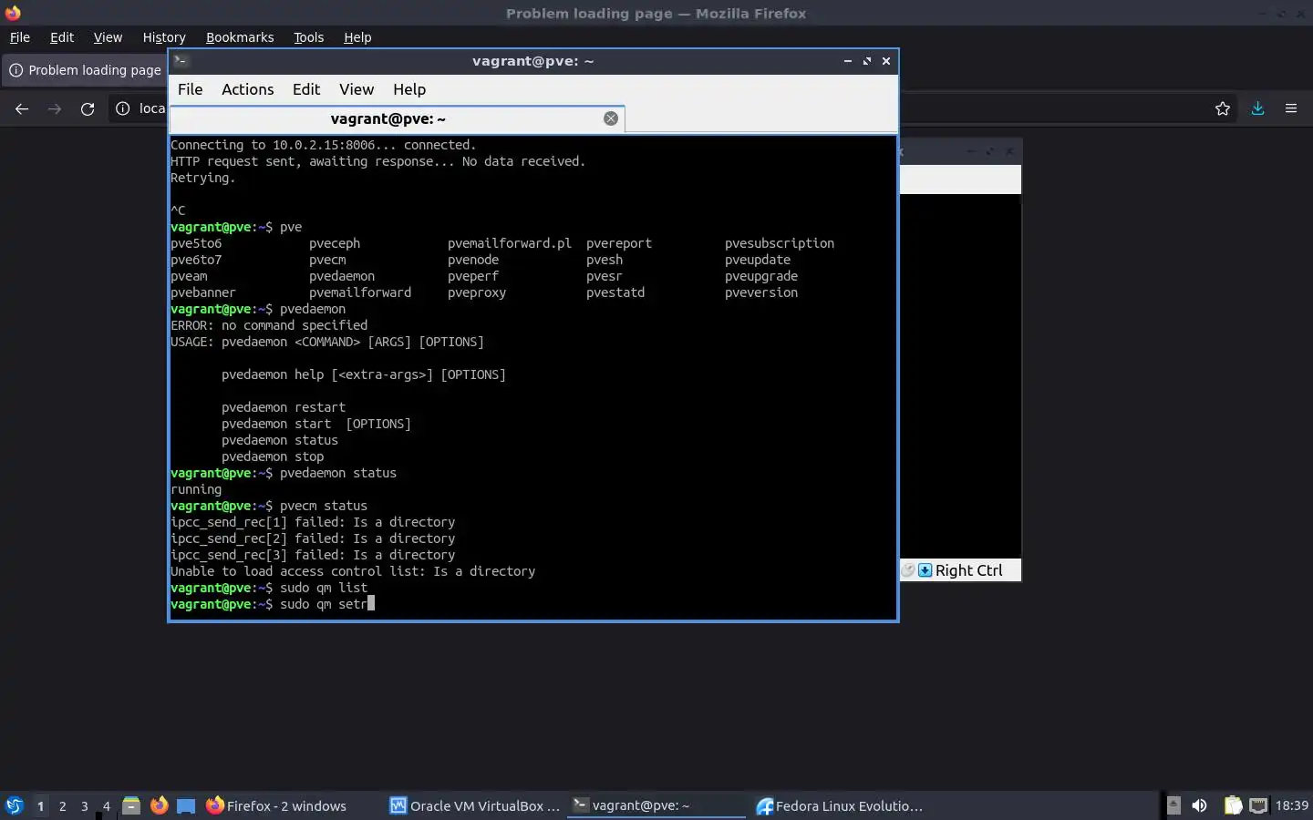Image resolution: width=1313 pixels, height=820 pixels.
Task: Open Firefox History menu
Action: 164,37
